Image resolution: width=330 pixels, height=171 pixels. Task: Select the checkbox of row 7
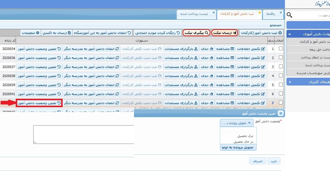coord(281,103)
